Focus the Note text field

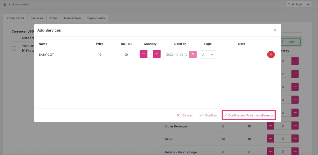click(x=241, y=55)
